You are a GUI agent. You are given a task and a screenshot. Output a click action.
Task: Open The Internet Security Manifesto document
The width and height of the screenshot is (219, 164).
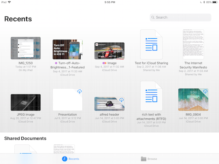click(193, 44)
